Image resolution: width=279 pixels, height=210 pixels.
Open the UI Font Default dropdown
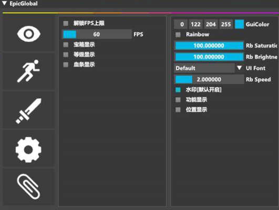pyautogui.click(x=204, y=68)
